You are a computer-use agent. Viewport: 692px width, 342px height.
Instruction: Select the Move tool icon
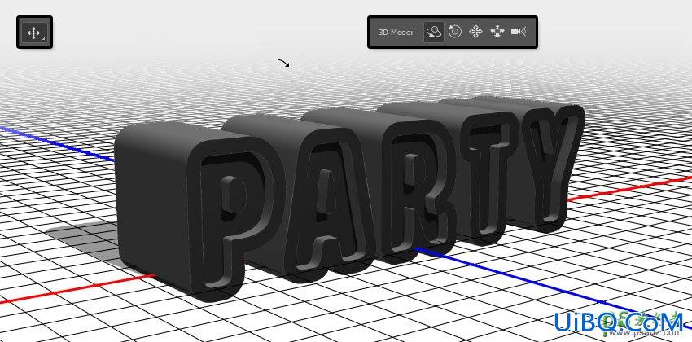click(x=34, y=33)
